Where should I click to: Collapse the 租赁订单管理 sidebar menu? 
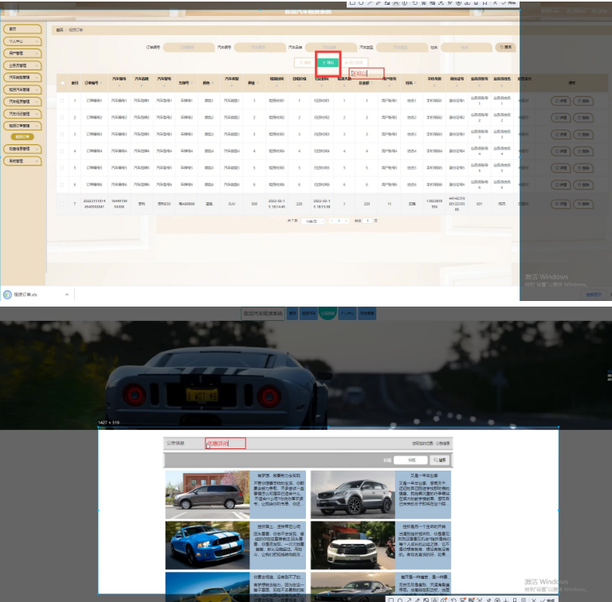22,126
